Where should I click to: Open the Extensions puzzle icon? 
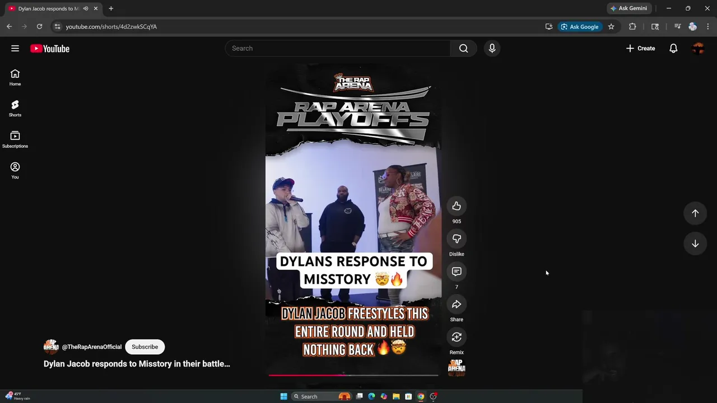pyautogui.click(x=632, y=26)
